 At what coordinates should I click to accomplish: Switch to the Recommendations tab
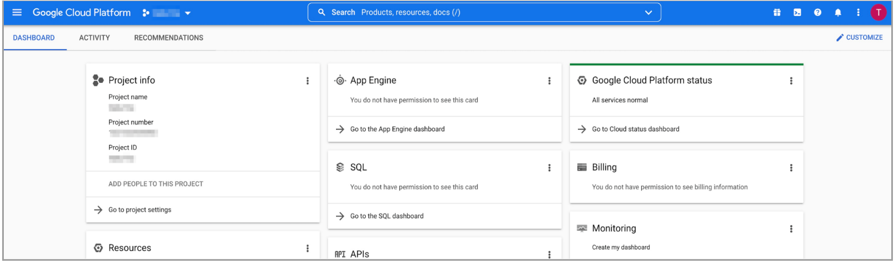pyautogui.click(x=169, y=38)
